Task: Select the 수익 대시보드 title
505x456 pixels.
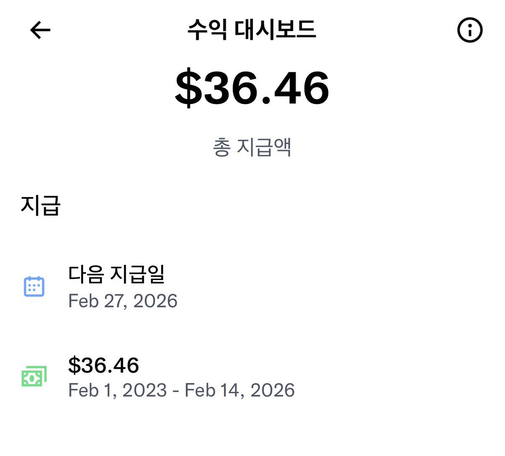Action: [x=252, y=29]
